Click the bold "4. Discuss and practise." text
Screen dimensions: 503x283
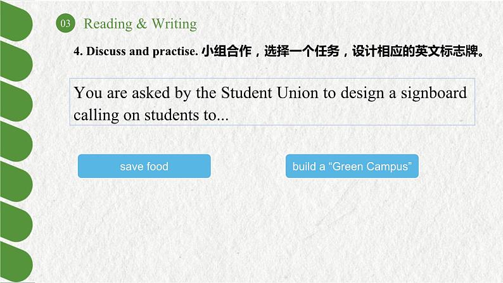tap(136, 51)
